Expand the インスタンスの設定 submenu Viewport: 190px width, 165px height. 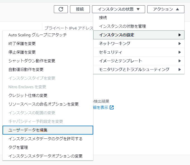[x=139, y=35]
